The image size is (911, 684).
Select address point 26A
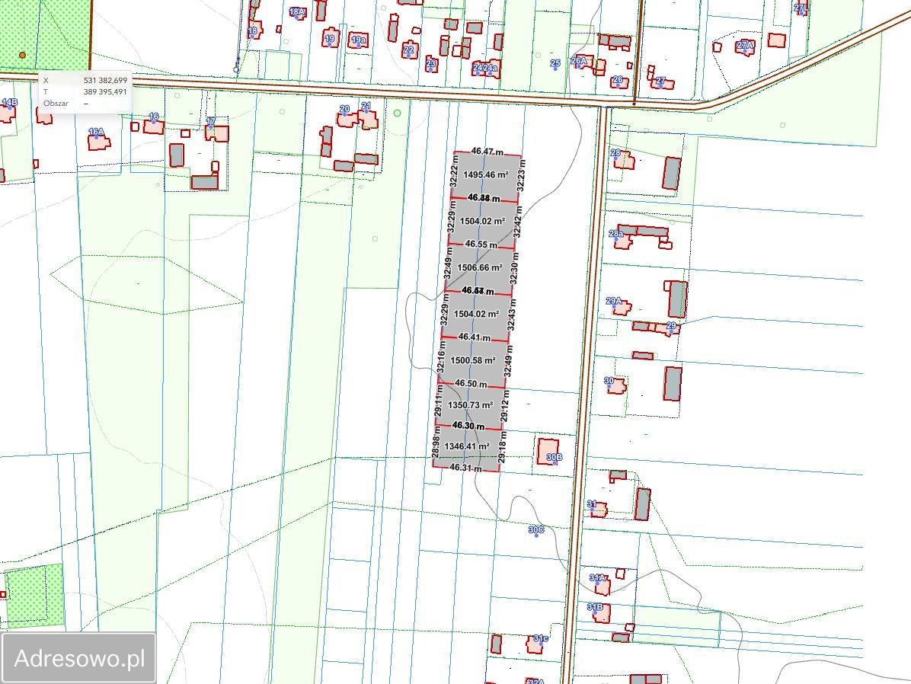point(579,62)
